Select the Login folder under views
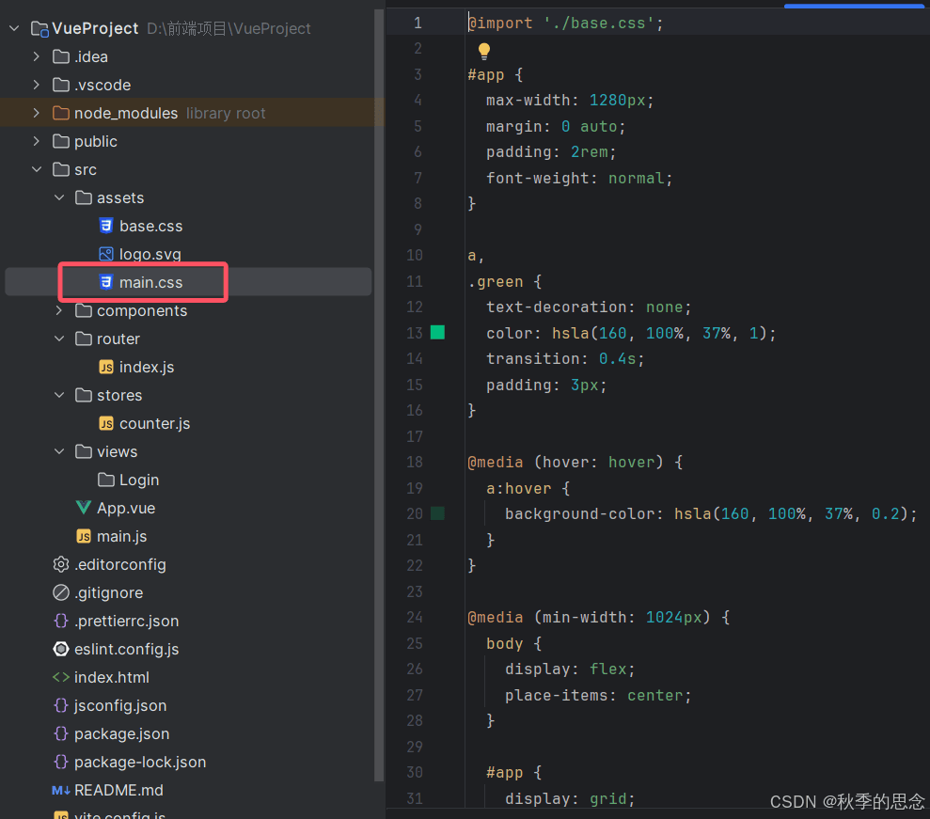The image size is (930, 819). coord(138,480)
